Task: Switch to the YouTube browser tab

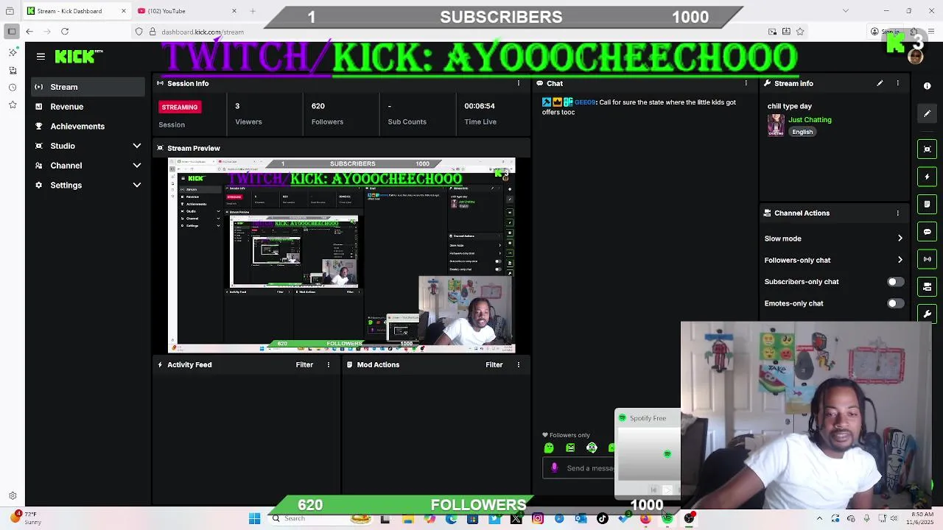Action: [x=189, y=11]
